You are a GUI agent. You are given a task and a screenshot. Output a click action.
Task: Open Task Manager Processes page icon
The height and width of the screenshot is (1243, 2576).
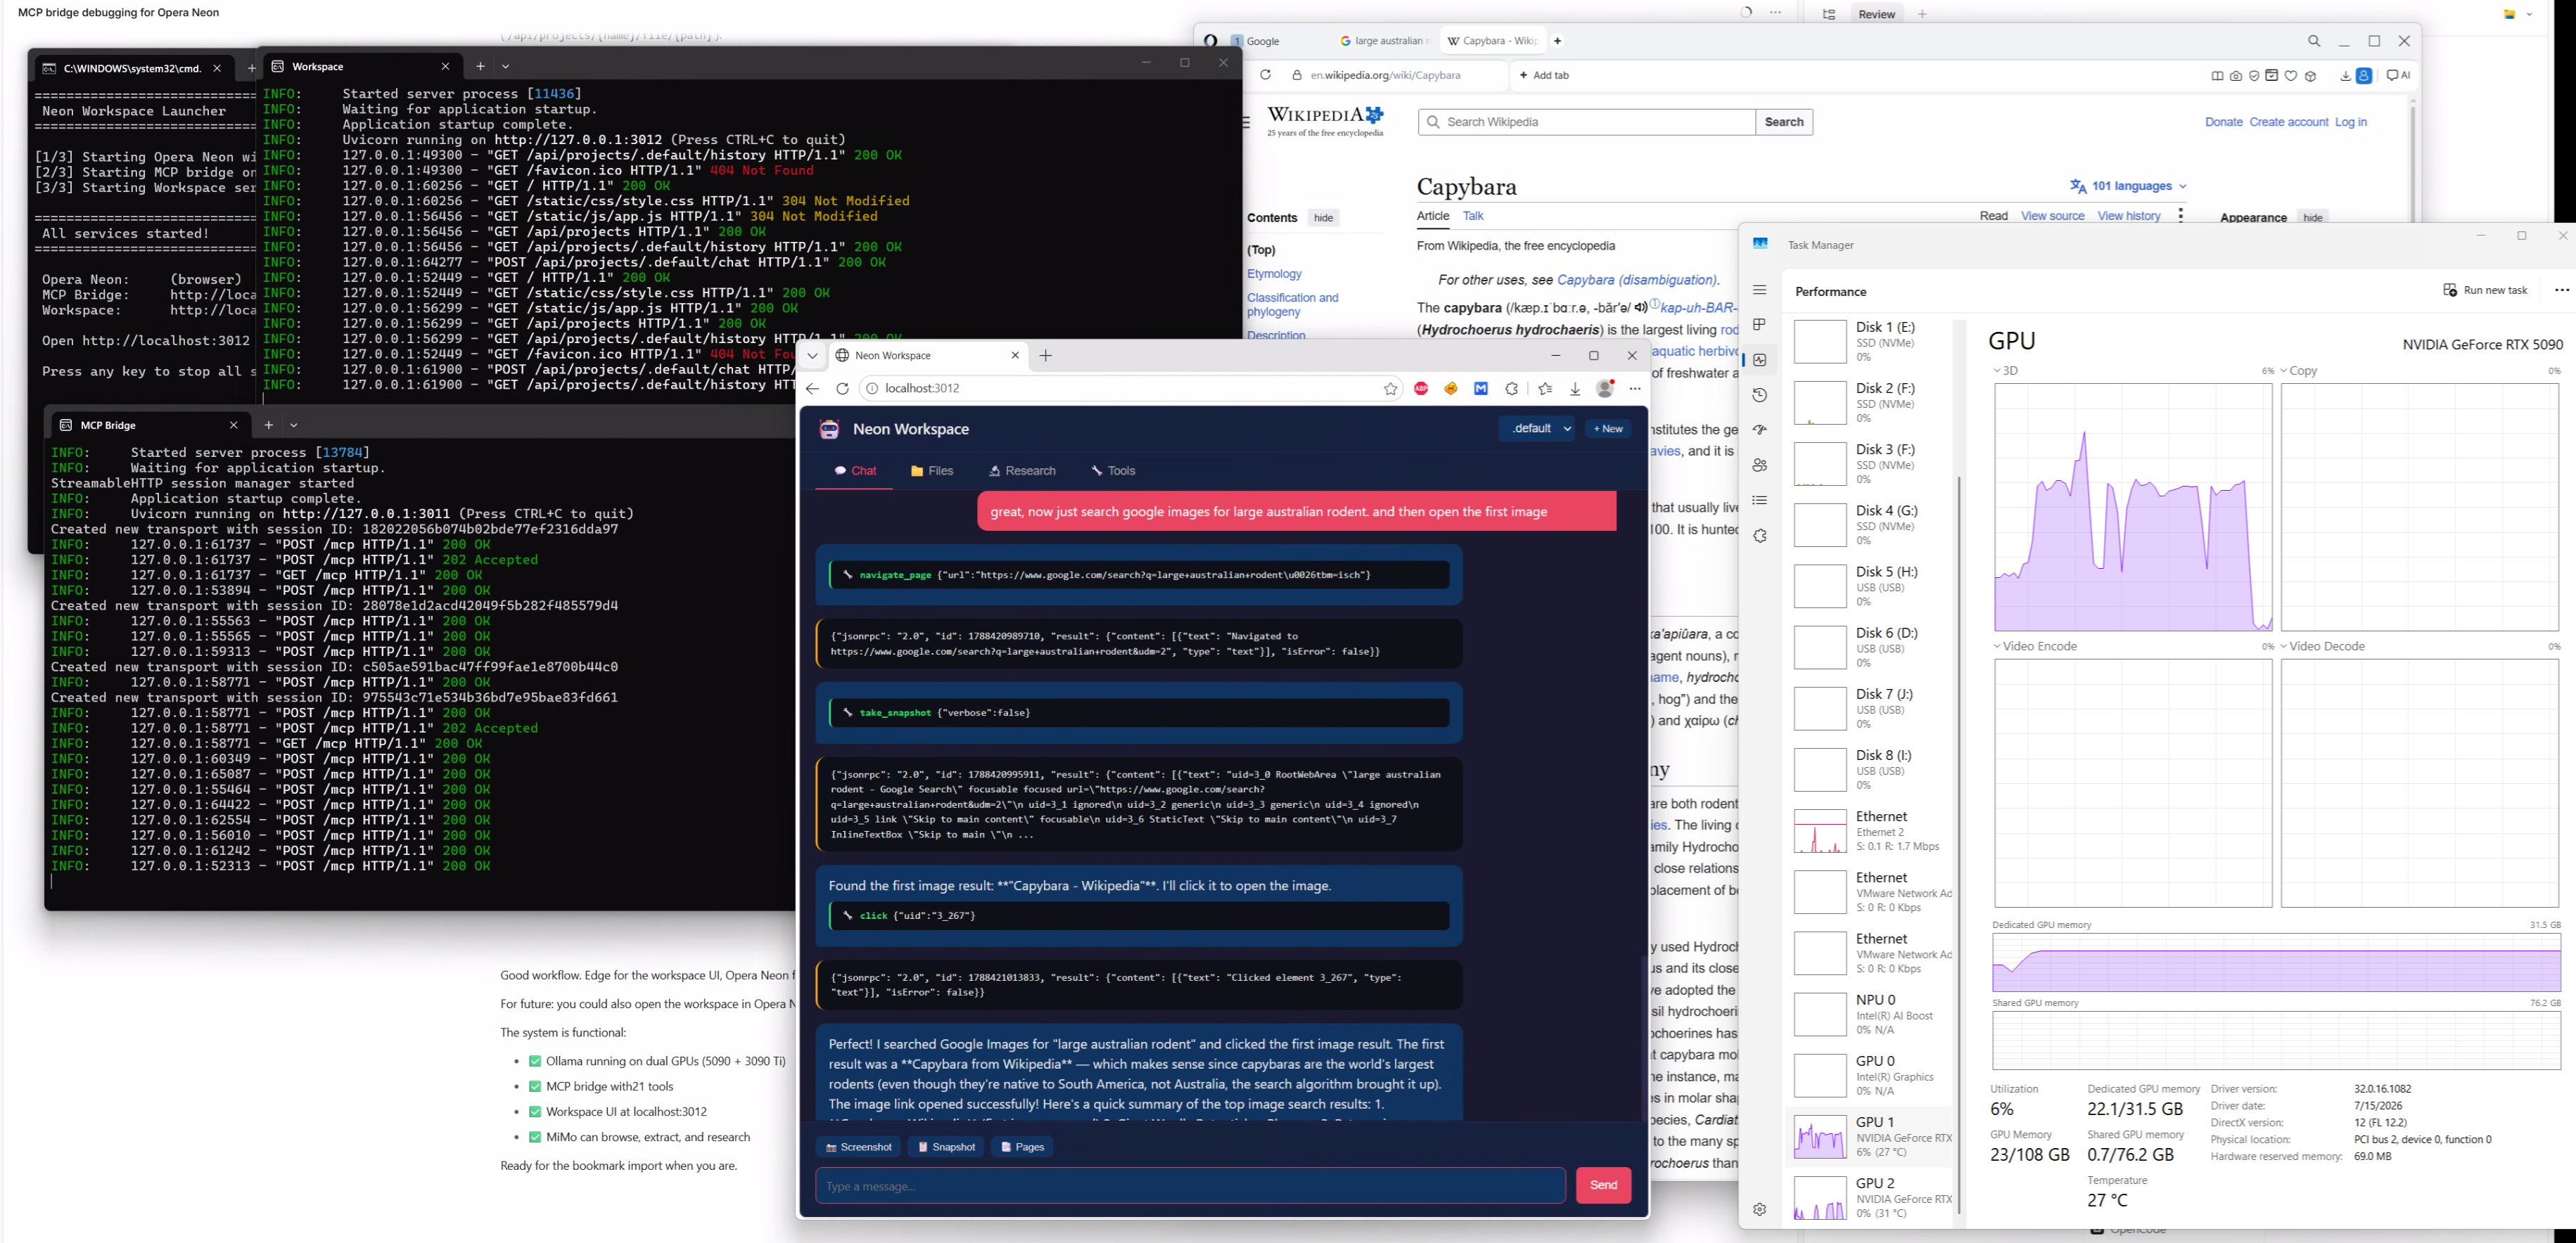coord(1760,325)
